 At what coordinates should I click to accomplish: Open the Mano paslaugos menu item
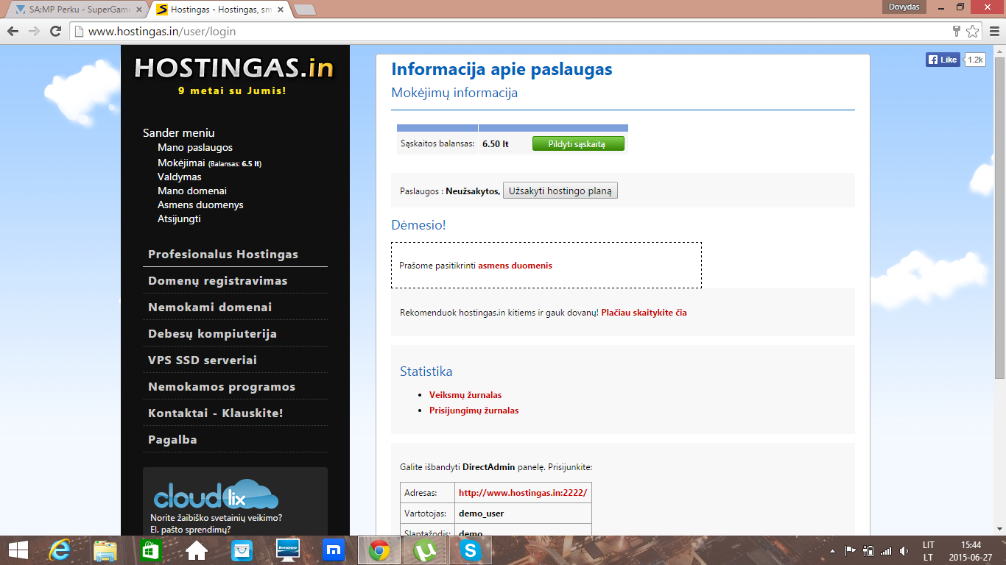click(194, 148)
